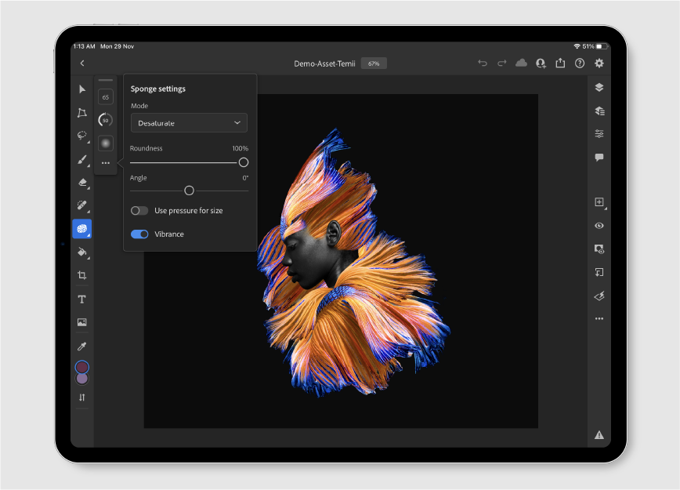Select the Type tool
Image resolution: width=680 pixels, height=490 pixels.
pyautogui.click(x=81, y=299)
